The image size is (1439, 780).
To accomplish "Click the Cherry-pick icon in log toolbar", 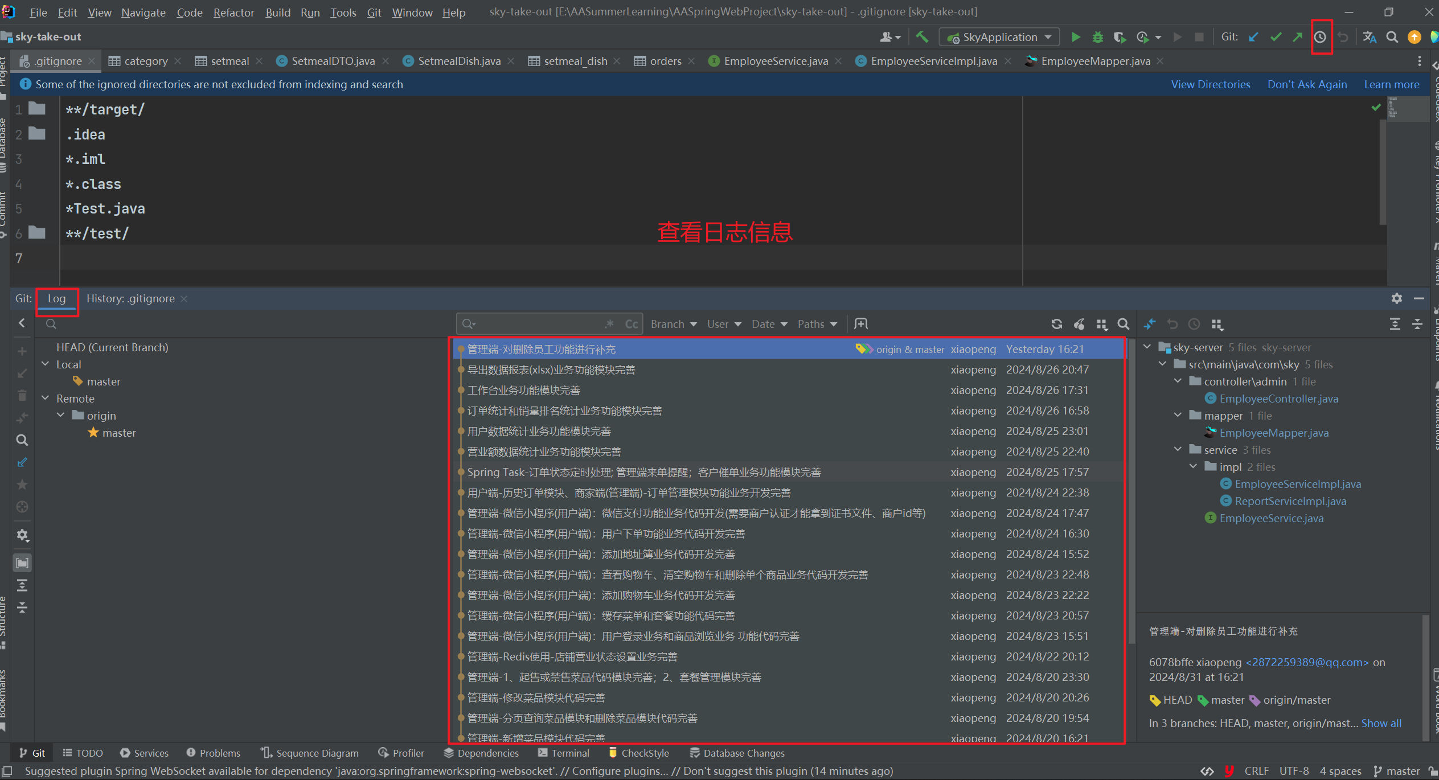I will point(1079,324).
